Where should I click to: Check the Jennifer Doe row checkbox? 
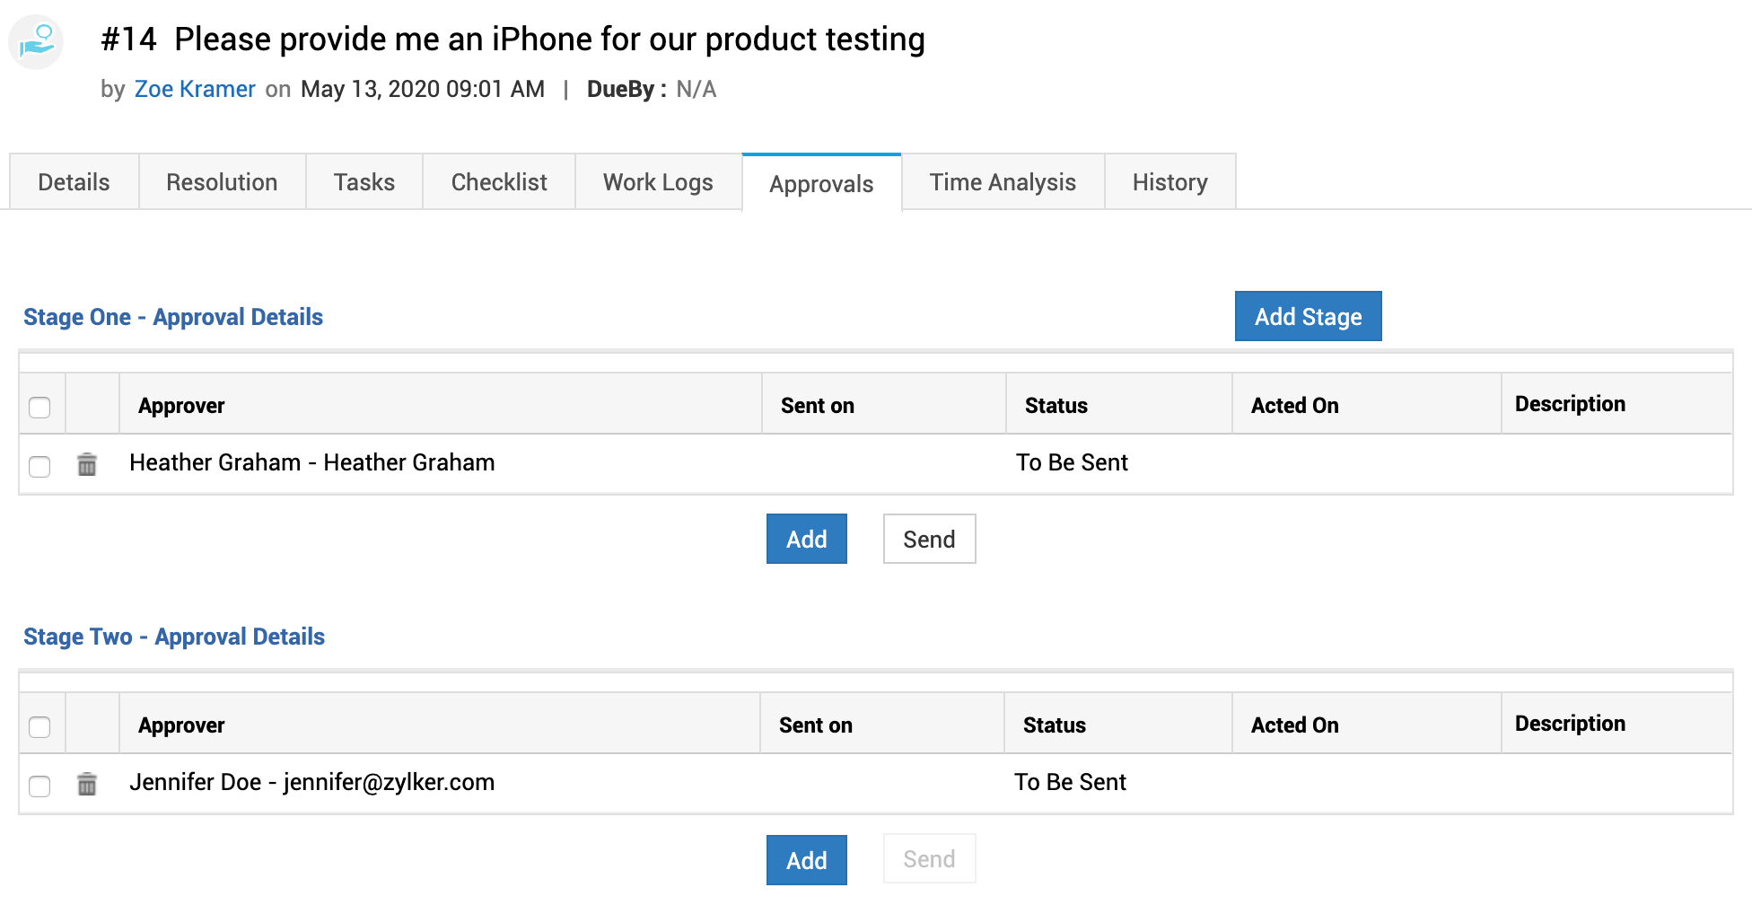pos(39,786)
